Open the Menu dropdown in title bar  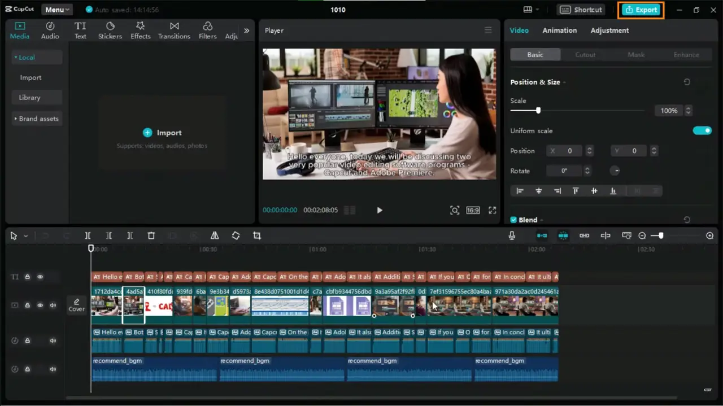click(57, 10)
